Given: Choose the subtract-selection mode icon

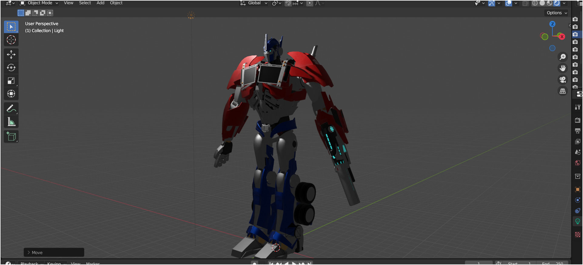Looking at the screenshot, I should tap(35, 13).
